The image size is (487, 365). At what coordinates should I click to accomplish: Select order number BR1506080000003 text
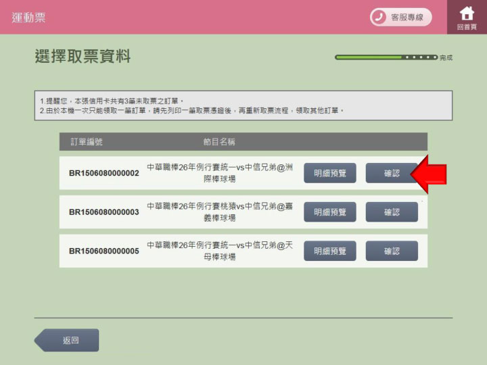click(x=104, y=212)
